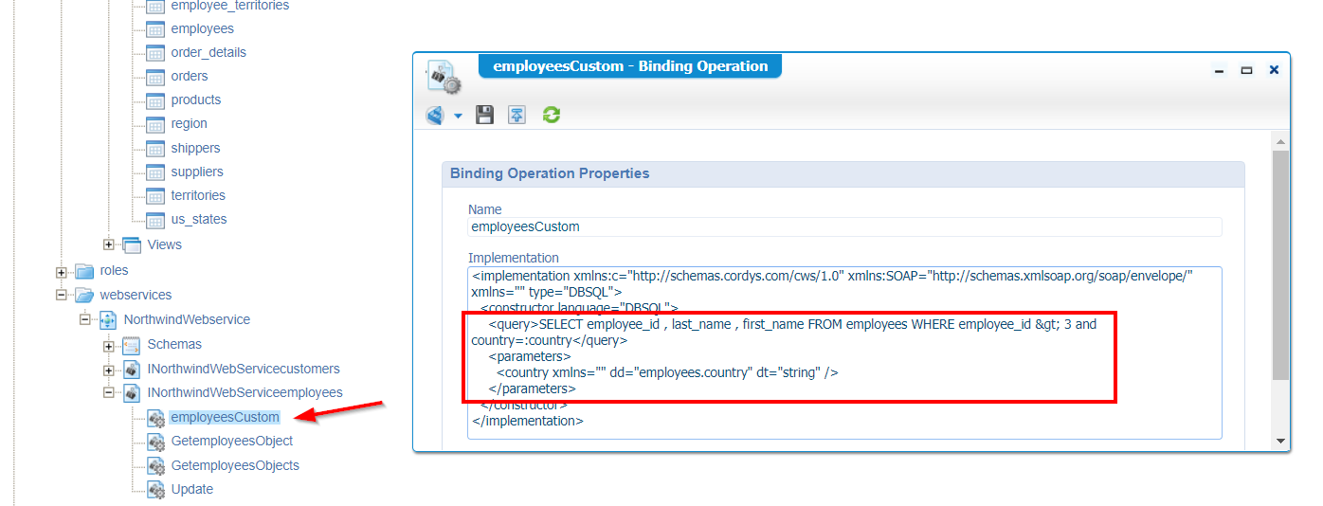Viewport: 1323px width, 506px height.
Task: Open GetemployeesObject operation
Action: [232, 441]
